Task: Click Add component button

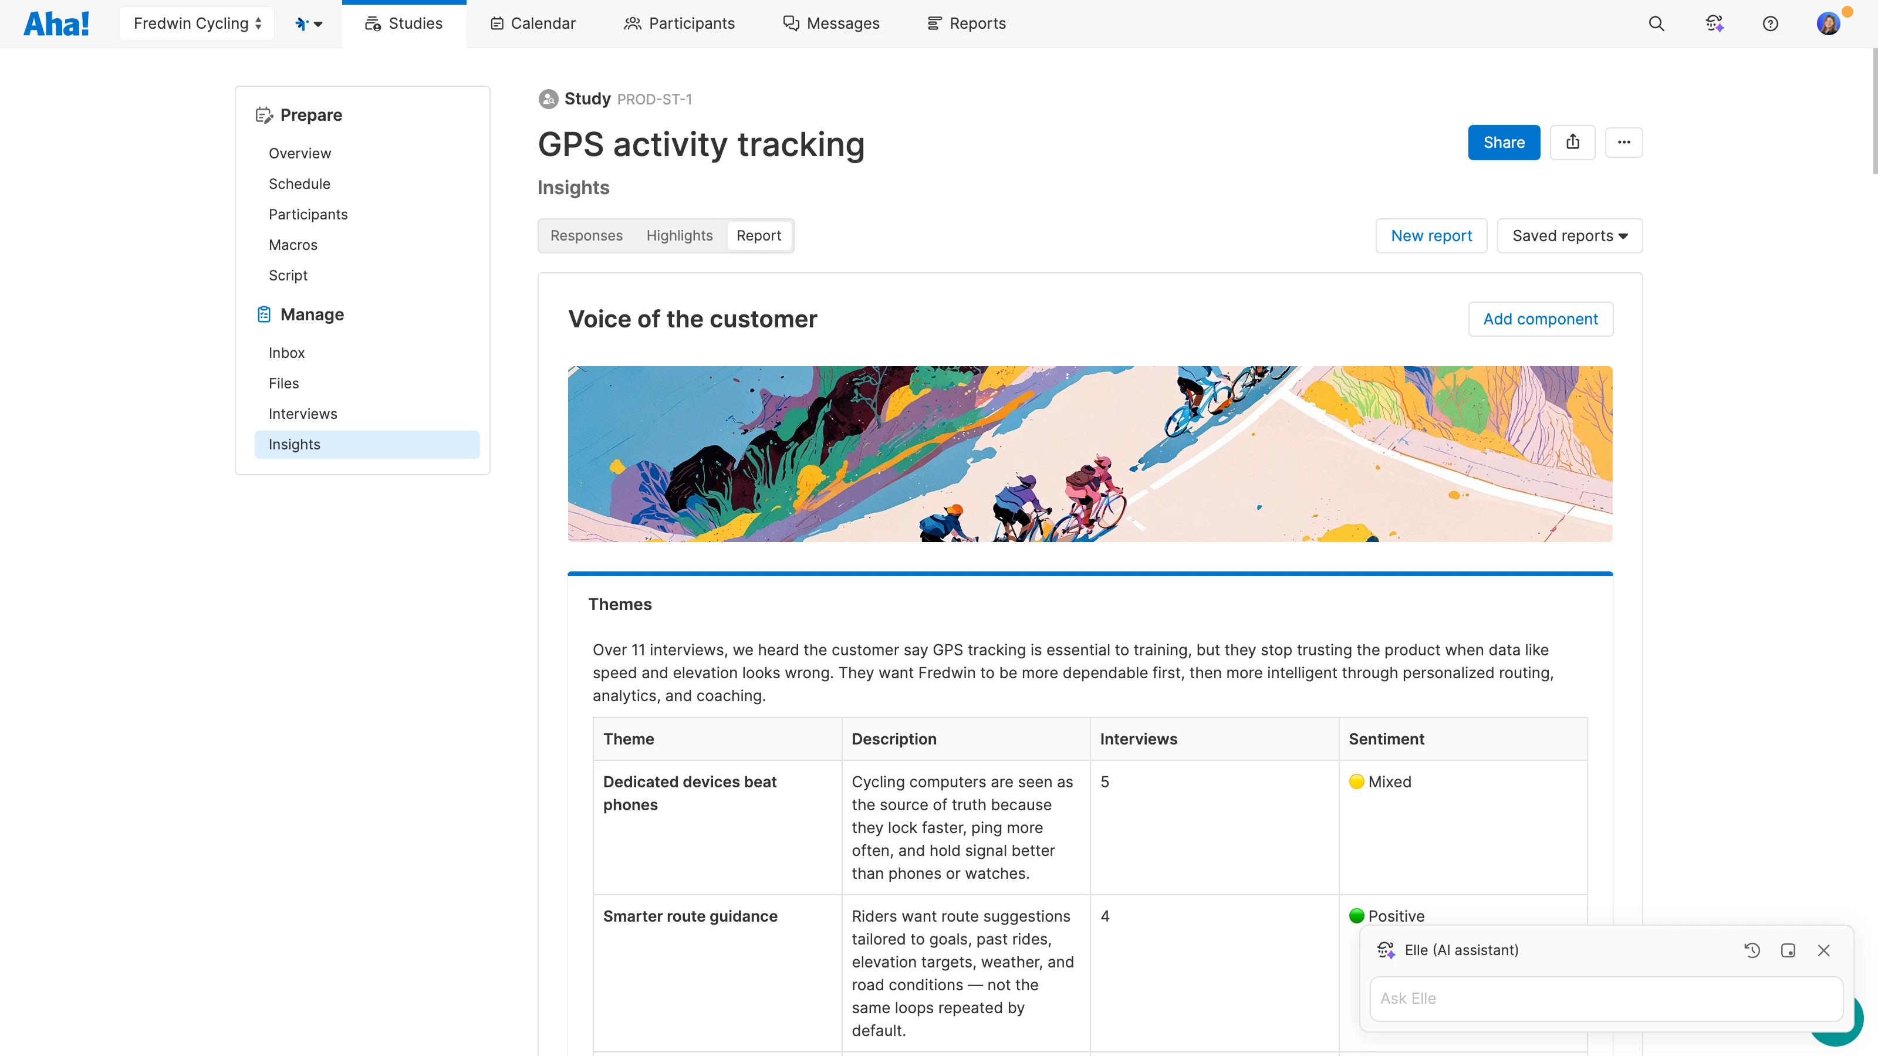Action: click(1541, 319)
